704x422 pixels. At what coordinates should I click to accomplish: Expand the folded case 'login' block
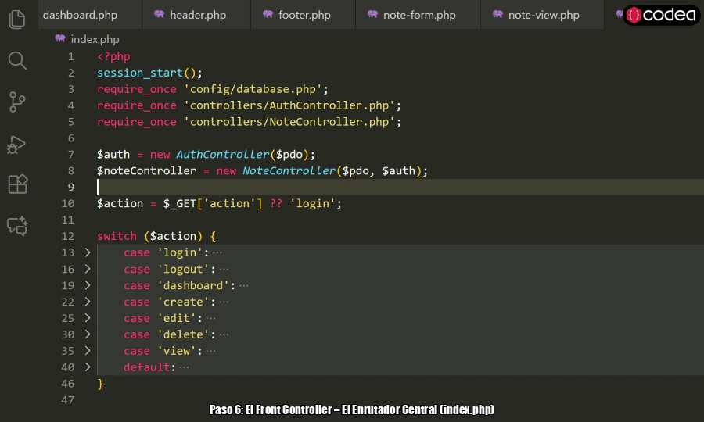coord(88,252)
